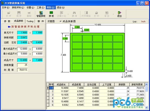This screenshot has height=111, width=150.
Task: Click the 成品板长 column header
Action: [61, 85]
